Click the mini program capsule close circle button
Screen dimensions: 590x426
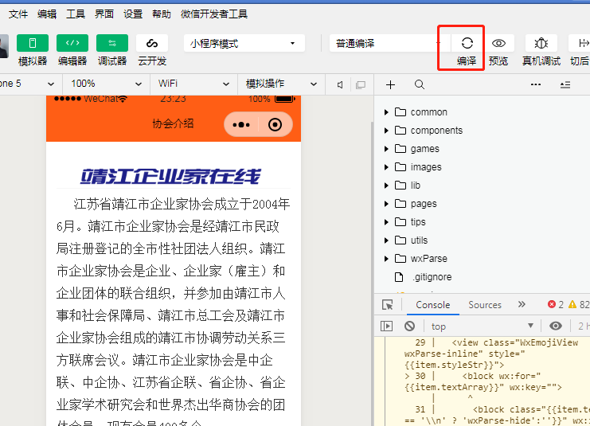point(275,124)
